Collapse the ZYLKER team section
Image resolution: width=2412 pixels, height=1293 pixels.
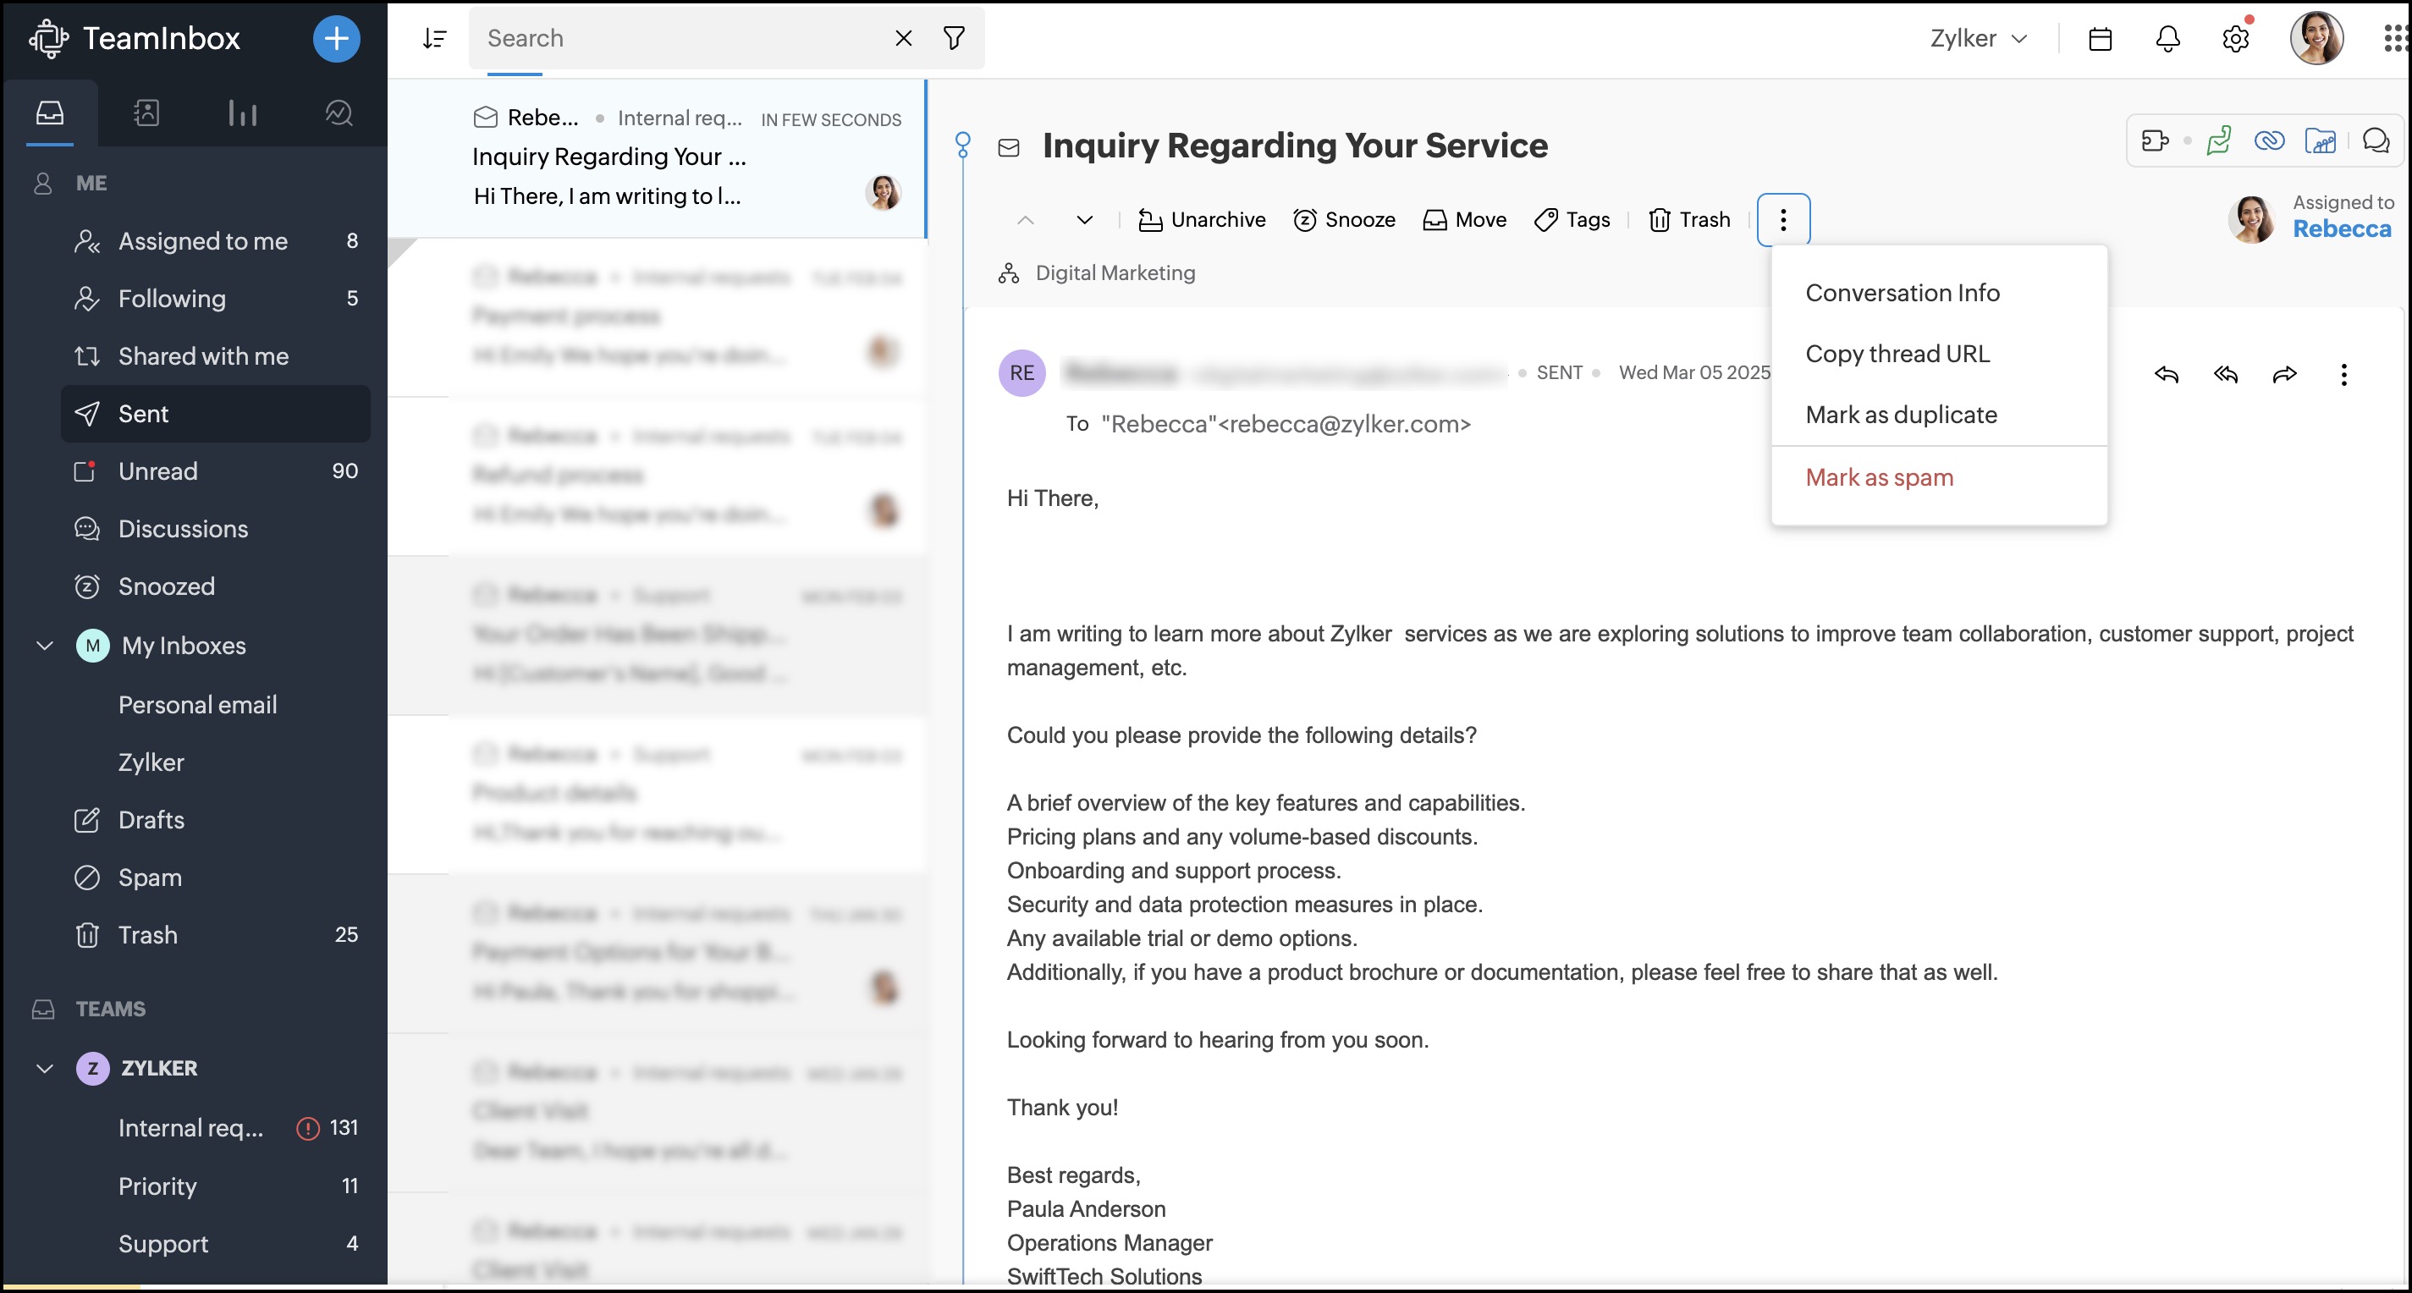click(44, 1068)
